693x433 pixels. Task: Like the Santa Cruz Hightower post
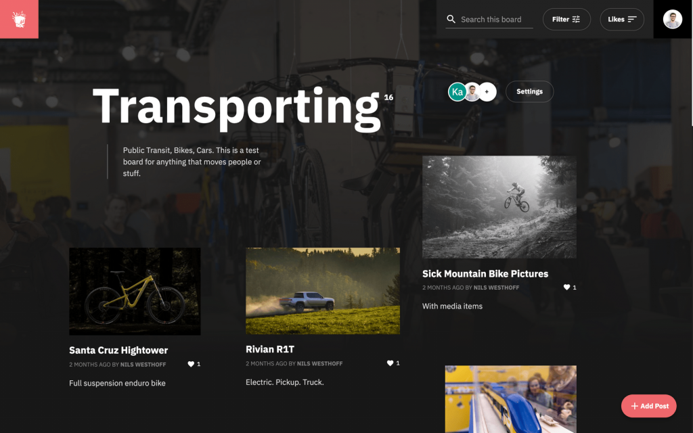pyautogui.click(x=191, y=364)
